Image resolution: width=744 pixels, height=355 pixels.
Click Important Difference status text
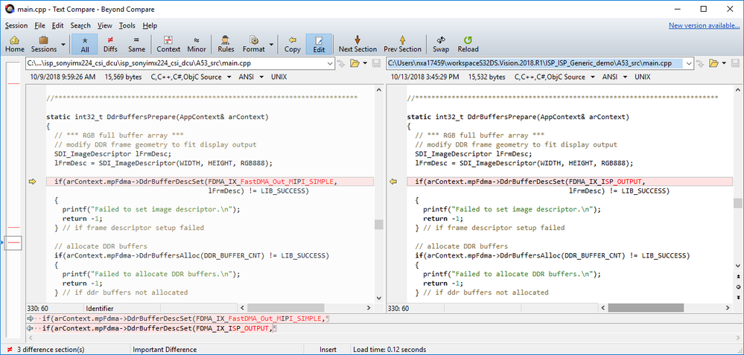pyautogui.click(x=165, y=349)
